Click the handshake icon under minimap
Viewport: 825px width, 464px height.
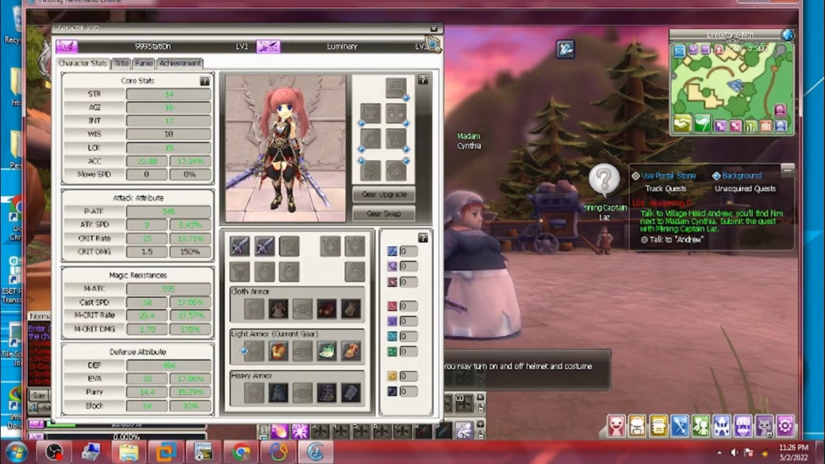tap(682, 123)
